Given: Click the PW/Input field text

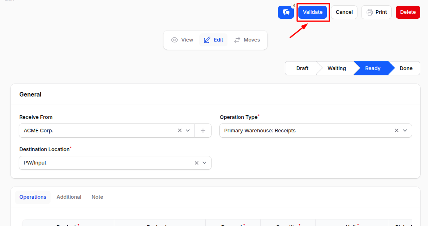Looking at the screenshot, I should [35, 163].
